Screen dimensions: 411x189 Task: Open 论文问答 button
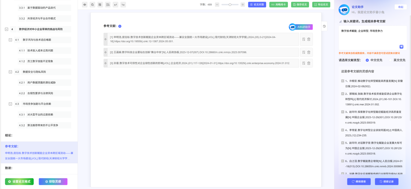(257, 5)
